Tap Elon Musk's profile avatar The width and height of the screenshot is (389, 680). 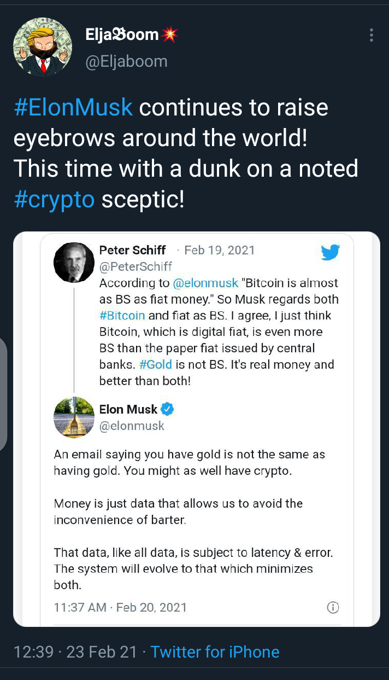pyautogui.click(x=74, y=417)
